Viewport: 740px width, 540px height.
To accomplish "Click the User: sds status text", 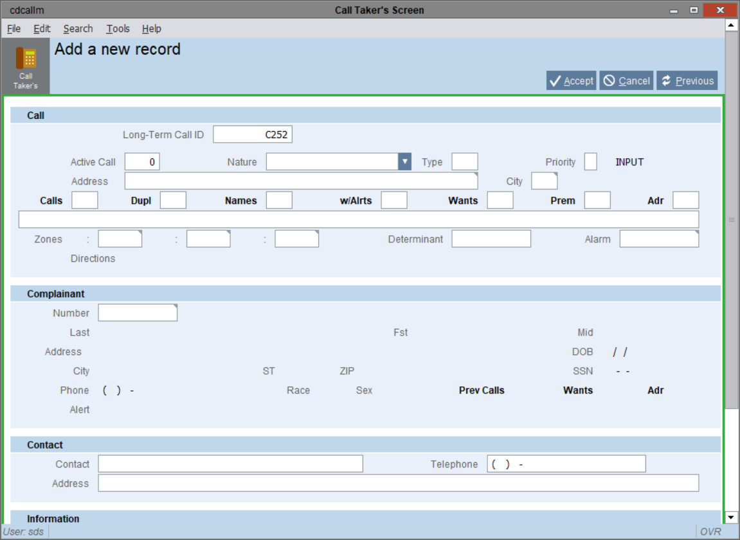I will point(23,532).
